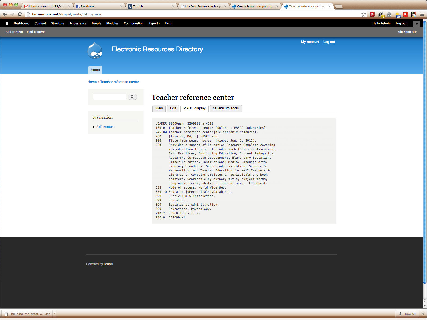This screenshot has width=427, height=320.
Task: Reload the page with the refresh icon
Action: point(20,14)
